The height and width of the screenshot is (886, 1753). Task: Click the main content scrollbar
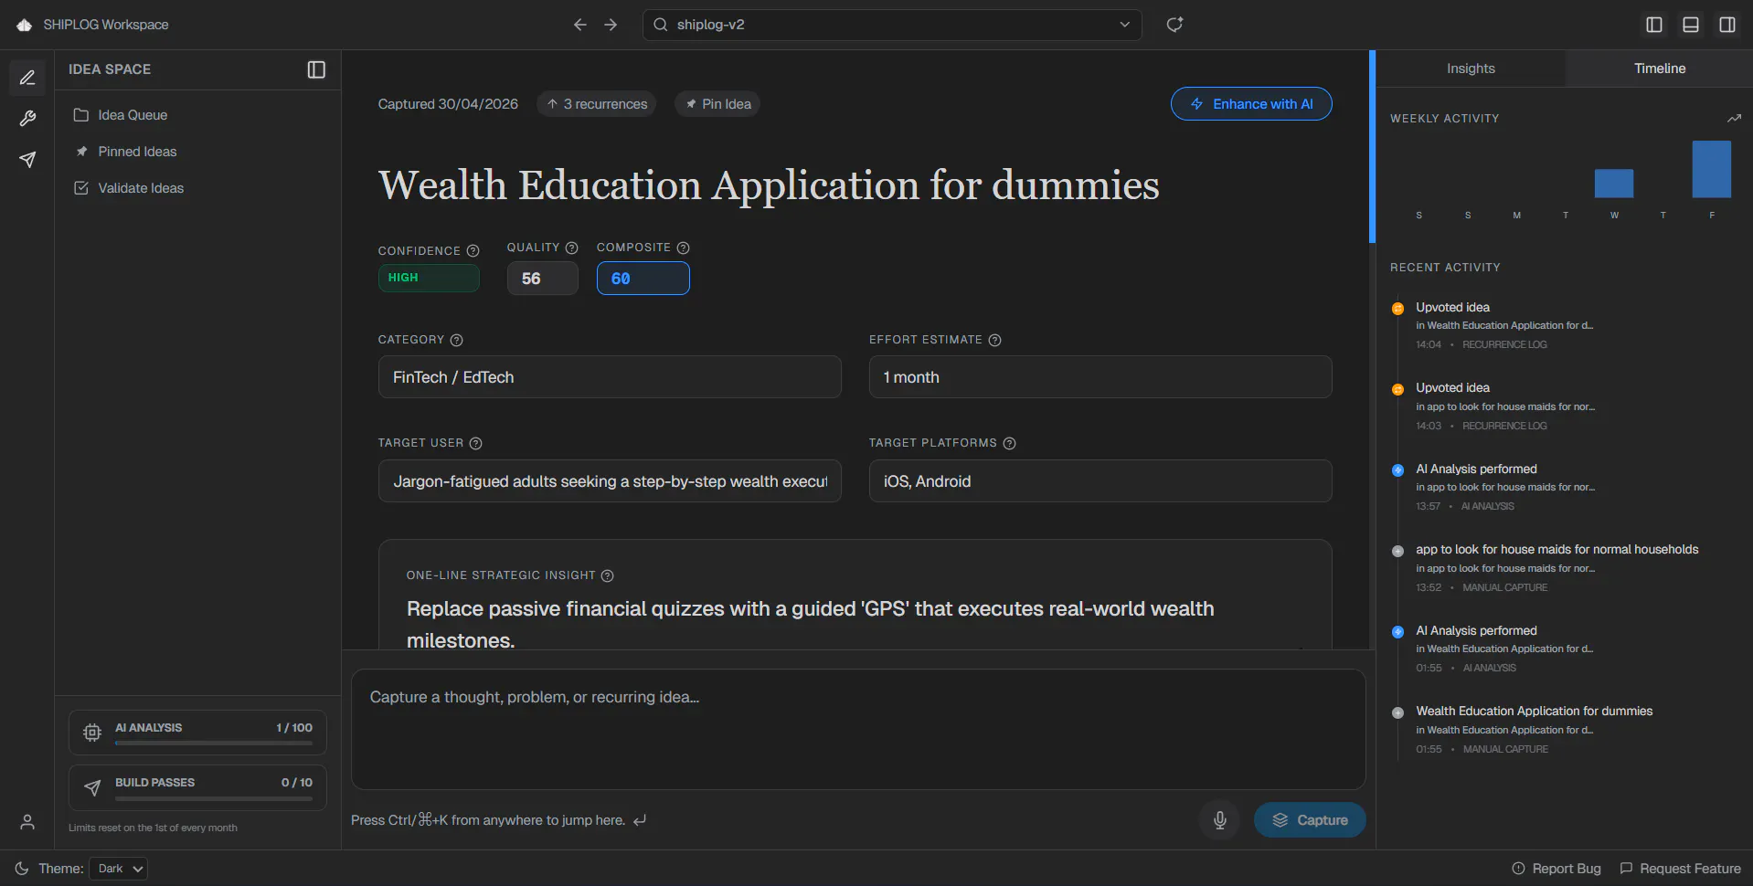(1372, 146)
